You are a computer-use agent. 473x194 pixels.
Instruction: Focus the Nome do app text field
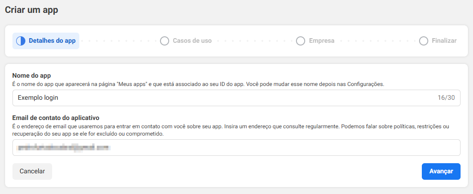pyautogui.click(x=236, y=98)
